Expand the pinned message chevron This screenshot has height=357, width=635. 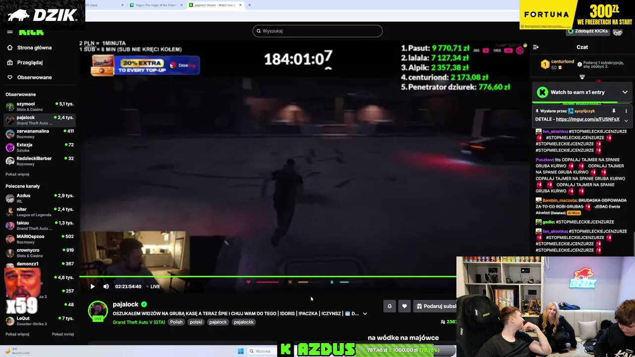[x=626, y=120]
